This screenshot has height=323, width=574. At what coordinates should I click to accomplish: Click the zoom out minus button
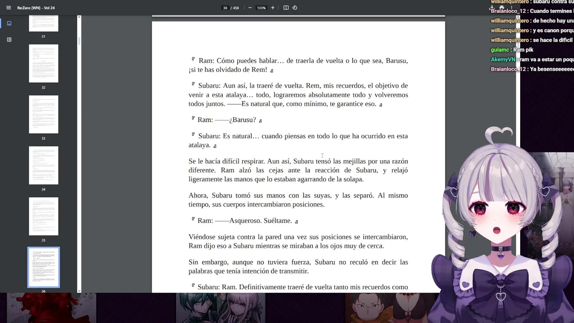(250, 8)
